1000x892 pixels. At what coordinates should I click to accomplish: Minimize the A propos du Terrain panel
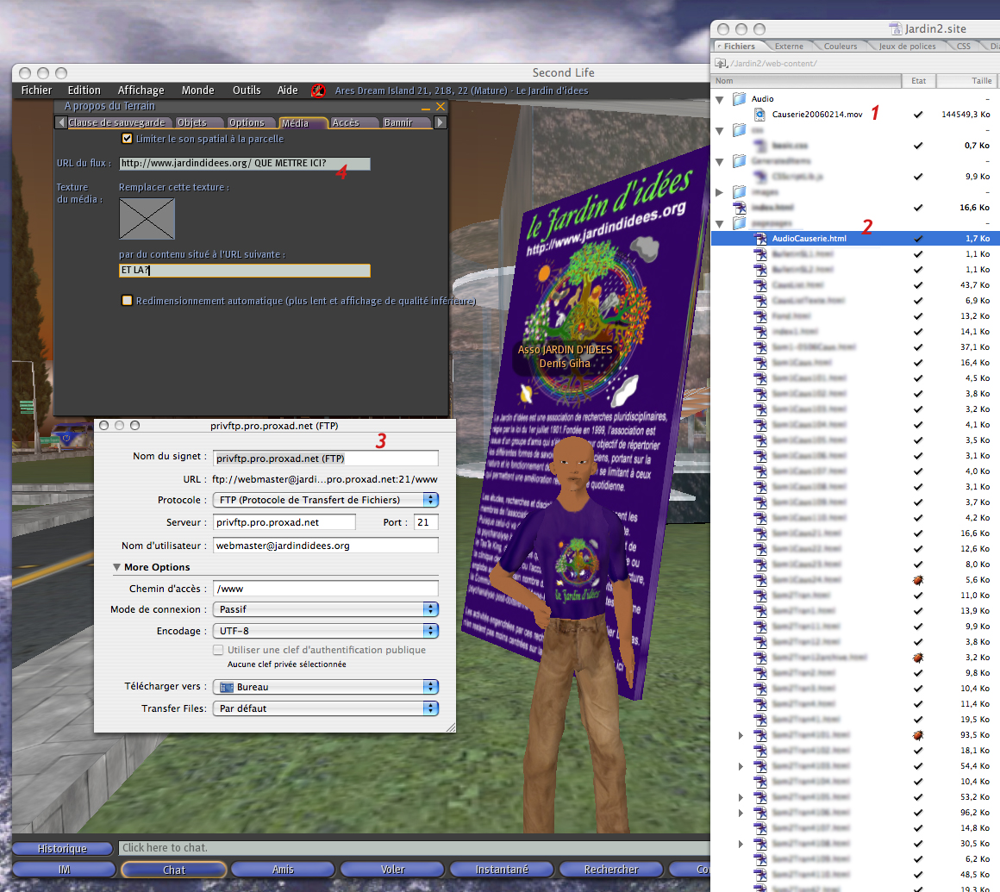pyautogui.click(x=425, y=108)
